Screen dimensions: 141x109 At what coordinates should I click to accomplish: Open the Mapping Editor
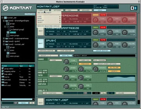tap(46, 51)
